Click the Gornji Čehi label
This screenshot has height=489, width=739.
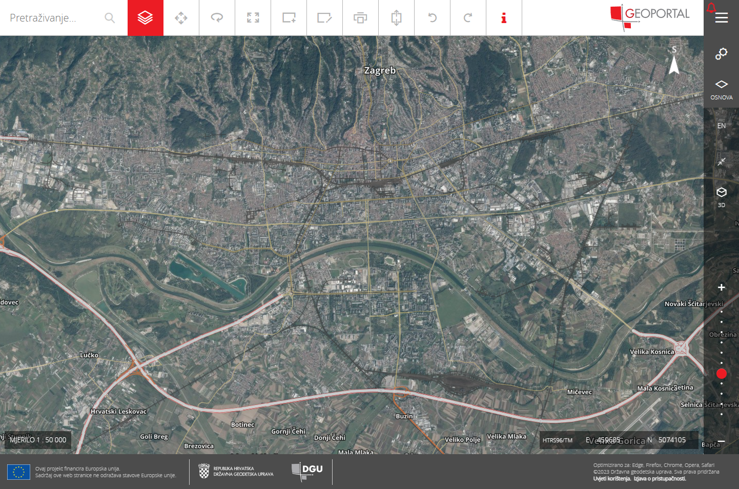(289, 432)
